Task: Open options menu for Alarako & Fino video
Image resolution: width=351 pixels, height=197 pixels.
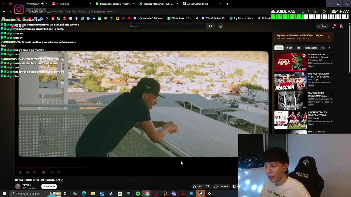Action: (332, 93)
